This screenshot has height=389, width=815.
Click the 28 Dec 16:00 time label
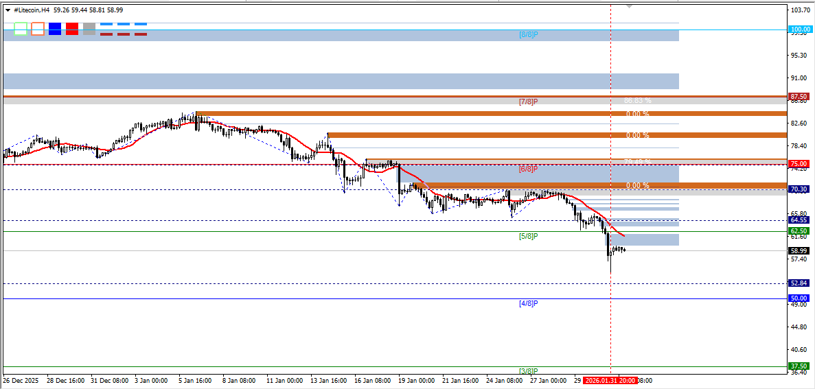click(66, 380)
